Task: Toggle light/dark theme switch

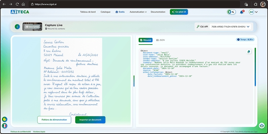Action: (x=231, y=12)
